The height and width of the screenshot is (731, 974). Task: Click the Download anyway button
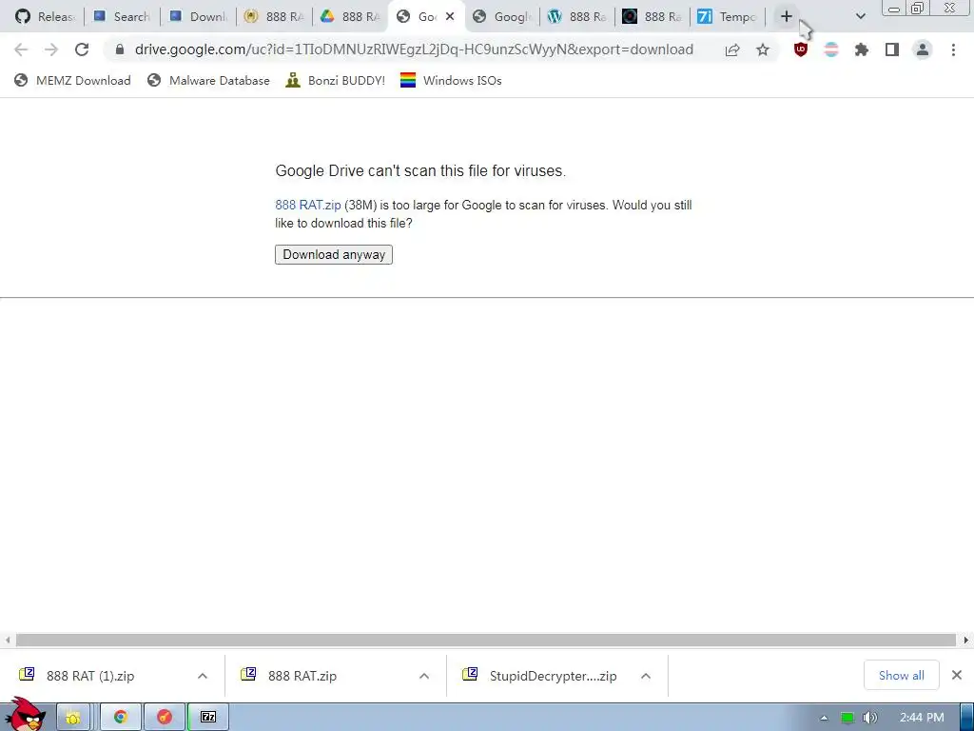(334, 254)
